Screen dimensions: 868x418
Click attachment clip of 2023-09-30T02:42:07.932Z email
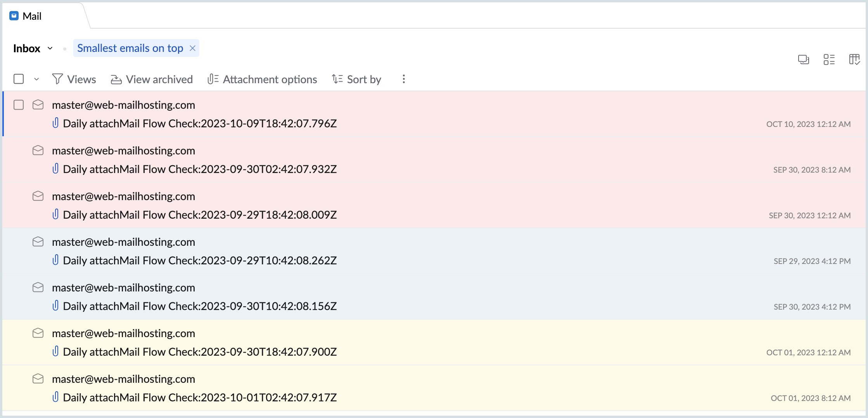[55, 169]
